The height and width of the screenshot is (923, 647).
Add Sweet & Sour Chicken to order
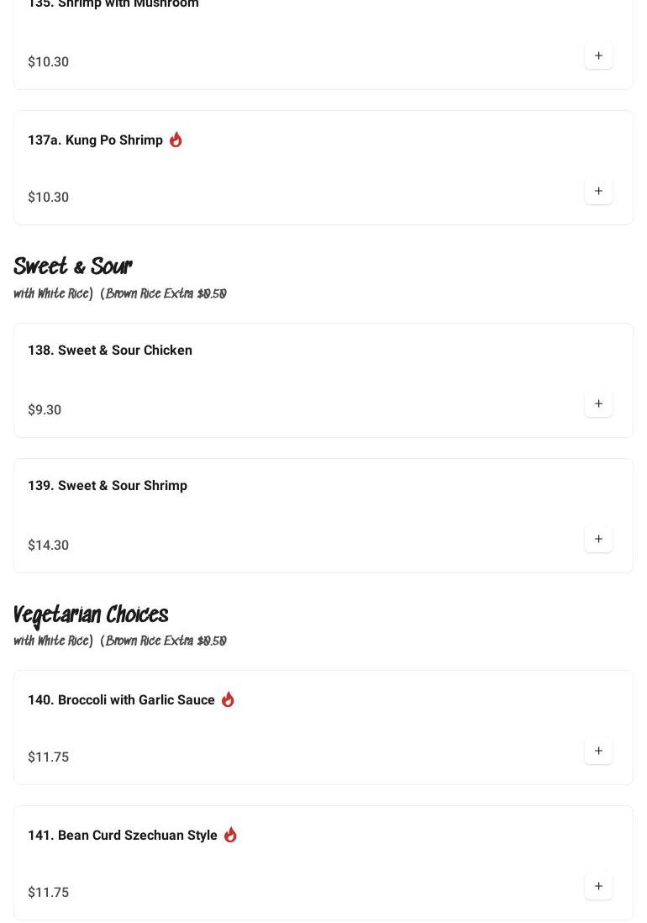(x=598, y=404)
